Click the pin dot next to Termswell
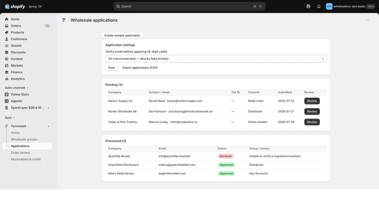Screen dimensions: 379x213 [48, 126]
